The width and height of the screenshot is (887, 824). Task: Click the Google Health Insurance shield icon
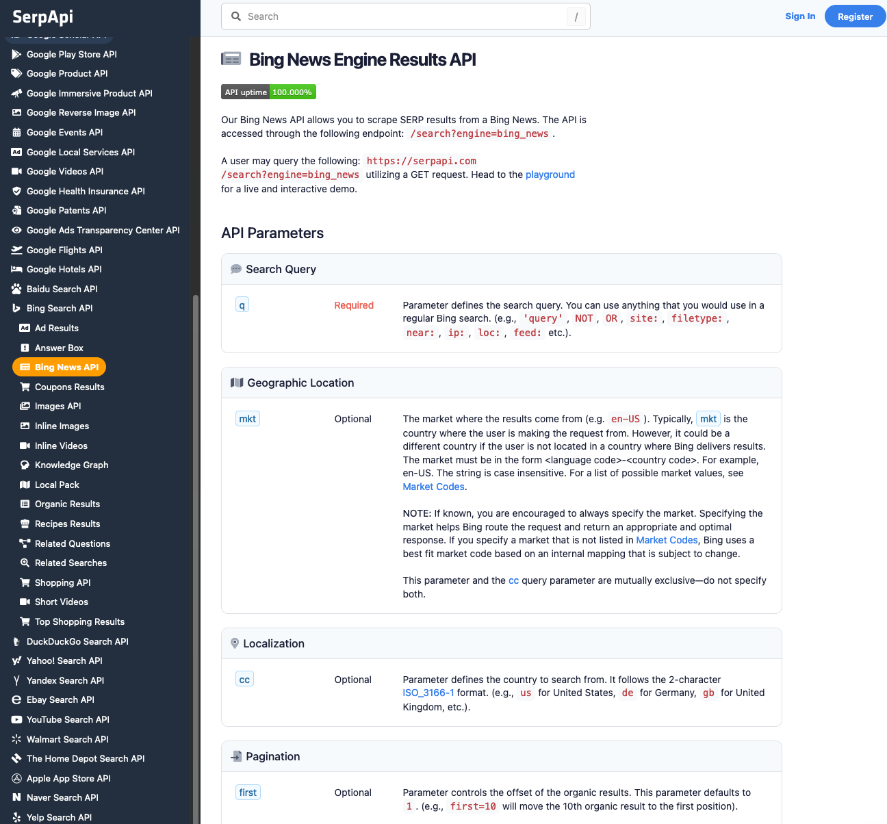coord(16,191)
